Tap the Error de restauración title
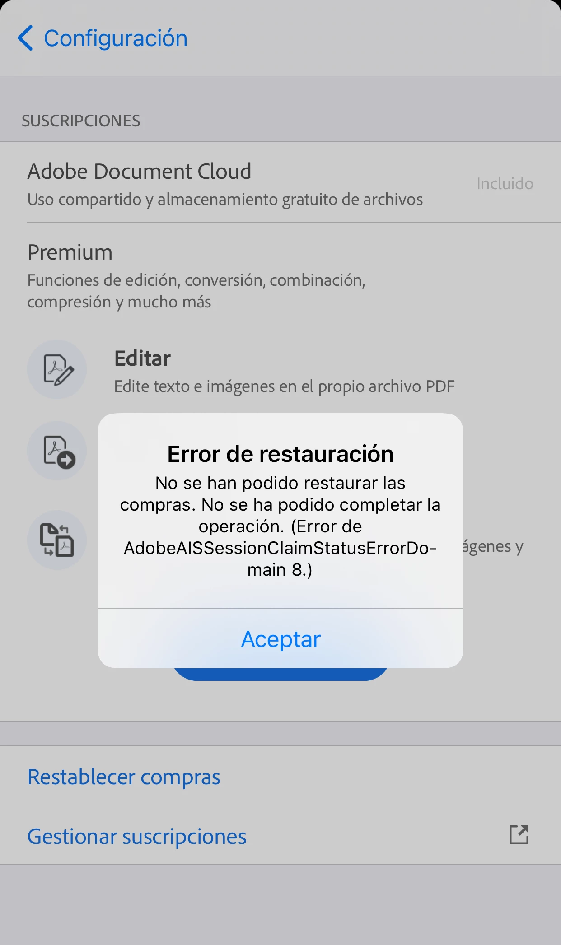 coord(280,454)
